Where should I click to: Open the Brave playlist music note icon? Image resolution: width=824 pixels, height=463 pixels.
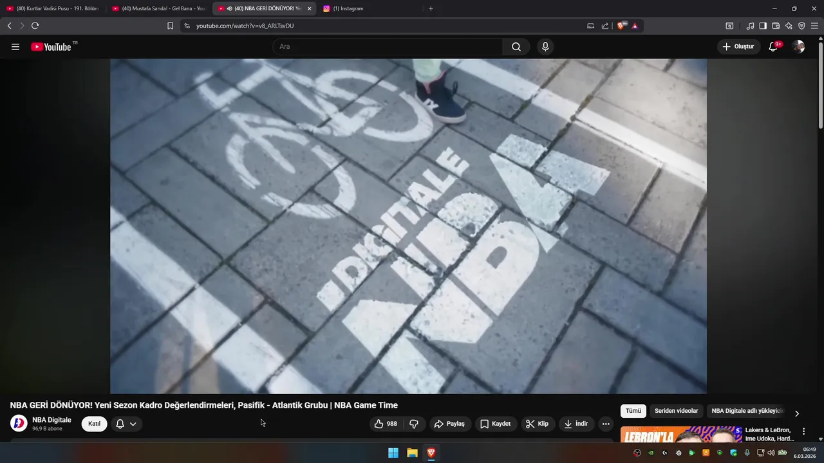point(750,26)
